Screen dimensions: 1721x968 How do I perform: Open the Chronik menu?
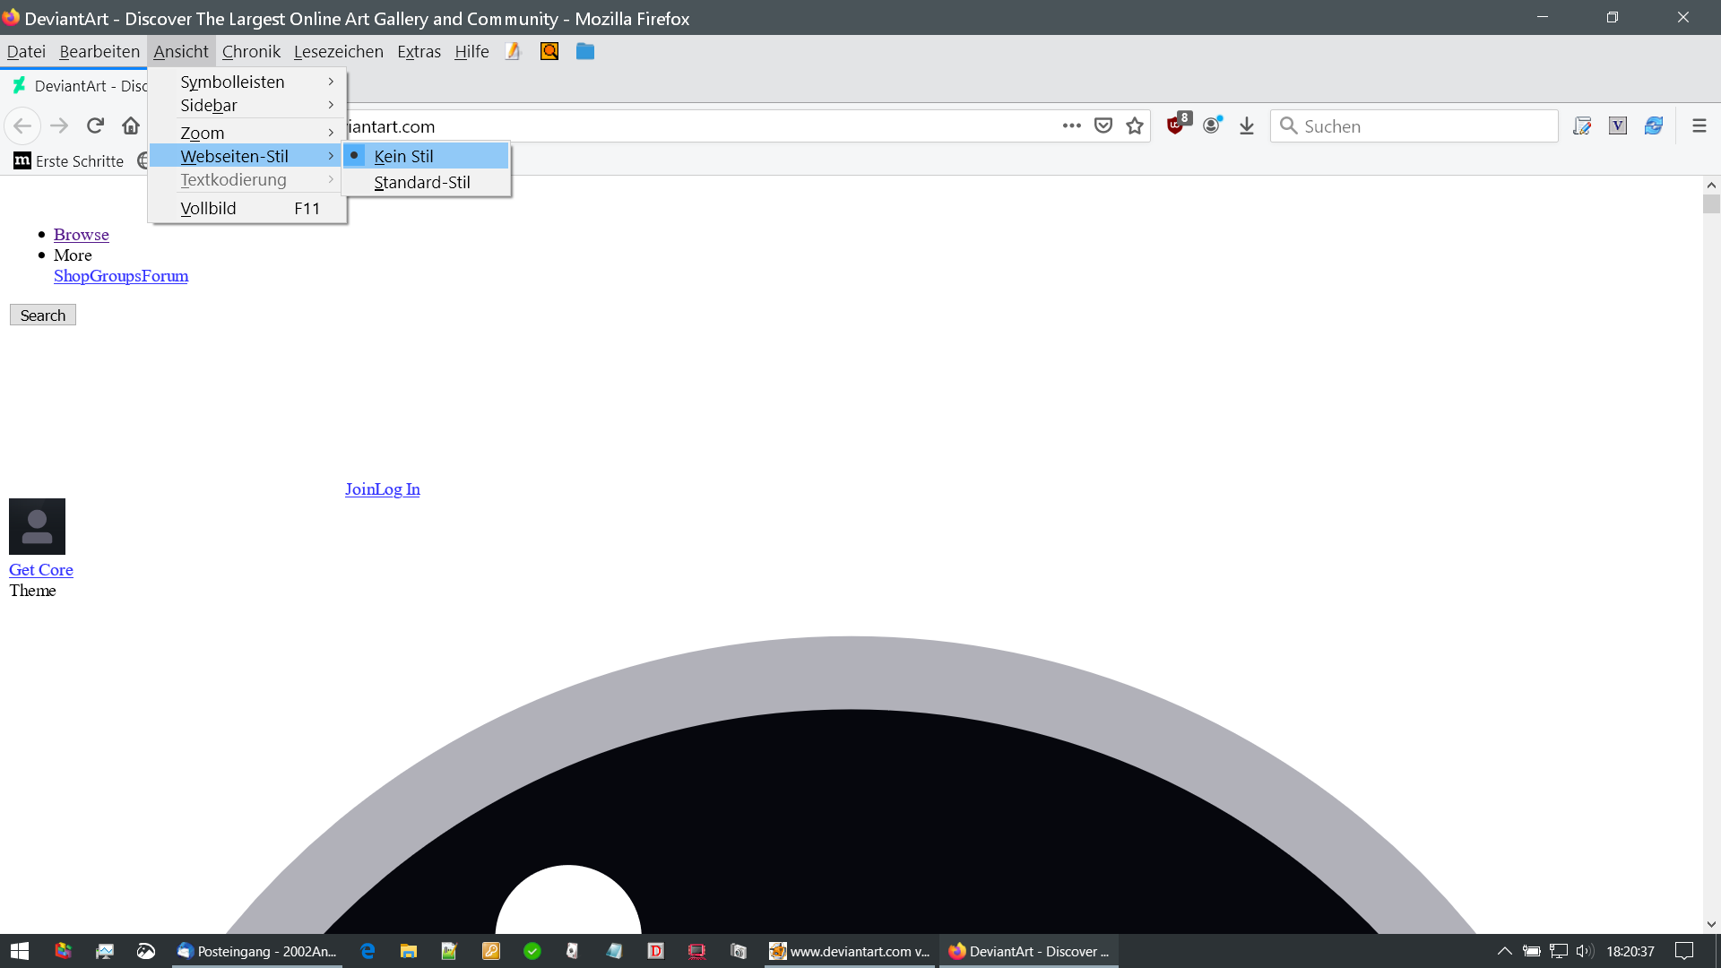[x=251, y=51]
